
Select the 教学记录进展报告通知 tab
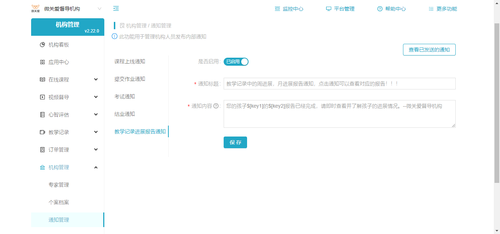140,131
